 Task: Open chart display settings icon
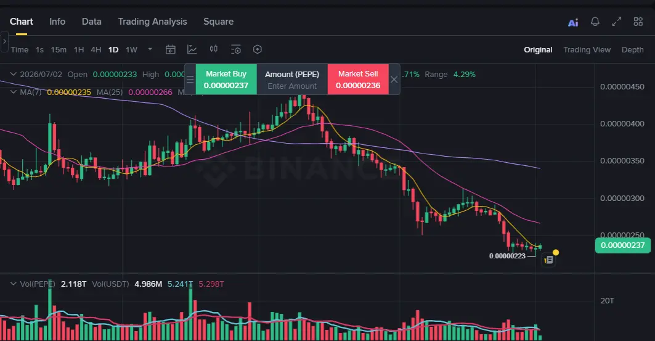pos(236,50)
